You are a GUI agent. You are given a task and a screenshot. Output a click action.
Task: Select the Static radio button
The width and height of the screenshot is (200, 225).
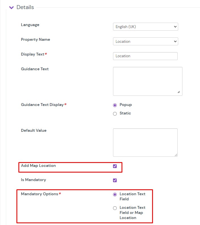(x=115, y=114)
